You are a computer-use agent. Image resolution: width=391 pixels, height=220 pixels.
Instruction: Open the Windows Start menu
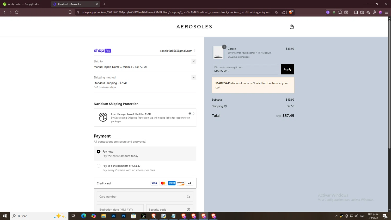[5, 216]
